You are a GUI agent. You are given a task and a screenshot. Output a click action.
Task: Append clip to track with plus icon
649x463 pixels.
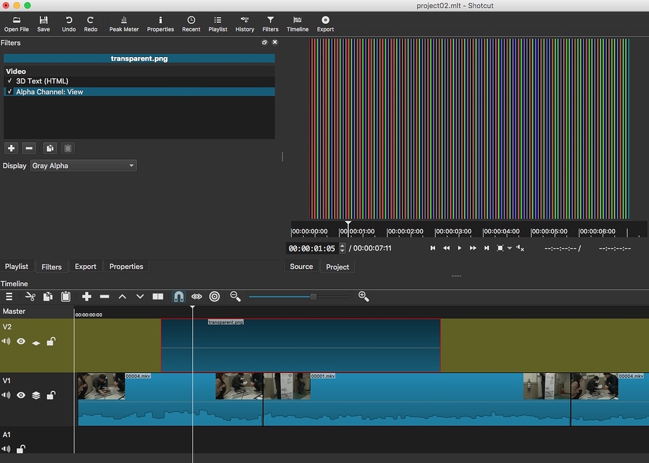tap(87, 297)
